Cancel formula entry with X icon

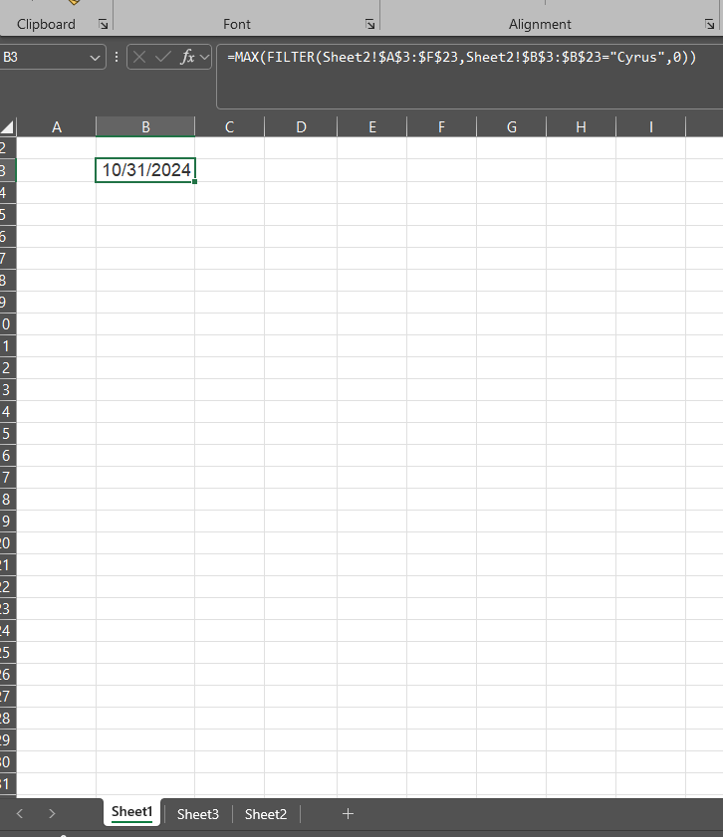(x=139, y=57)
